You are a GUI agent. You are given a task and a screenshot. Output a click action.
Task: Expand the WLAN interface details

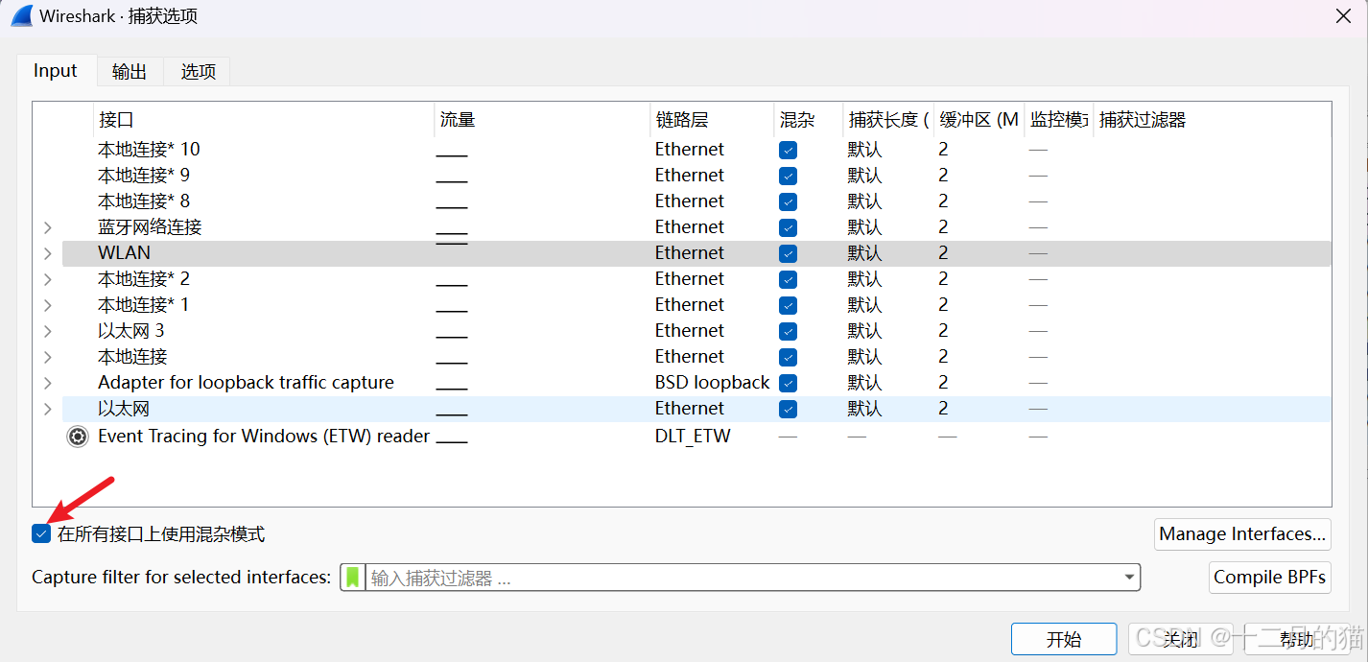click(48, 253)
